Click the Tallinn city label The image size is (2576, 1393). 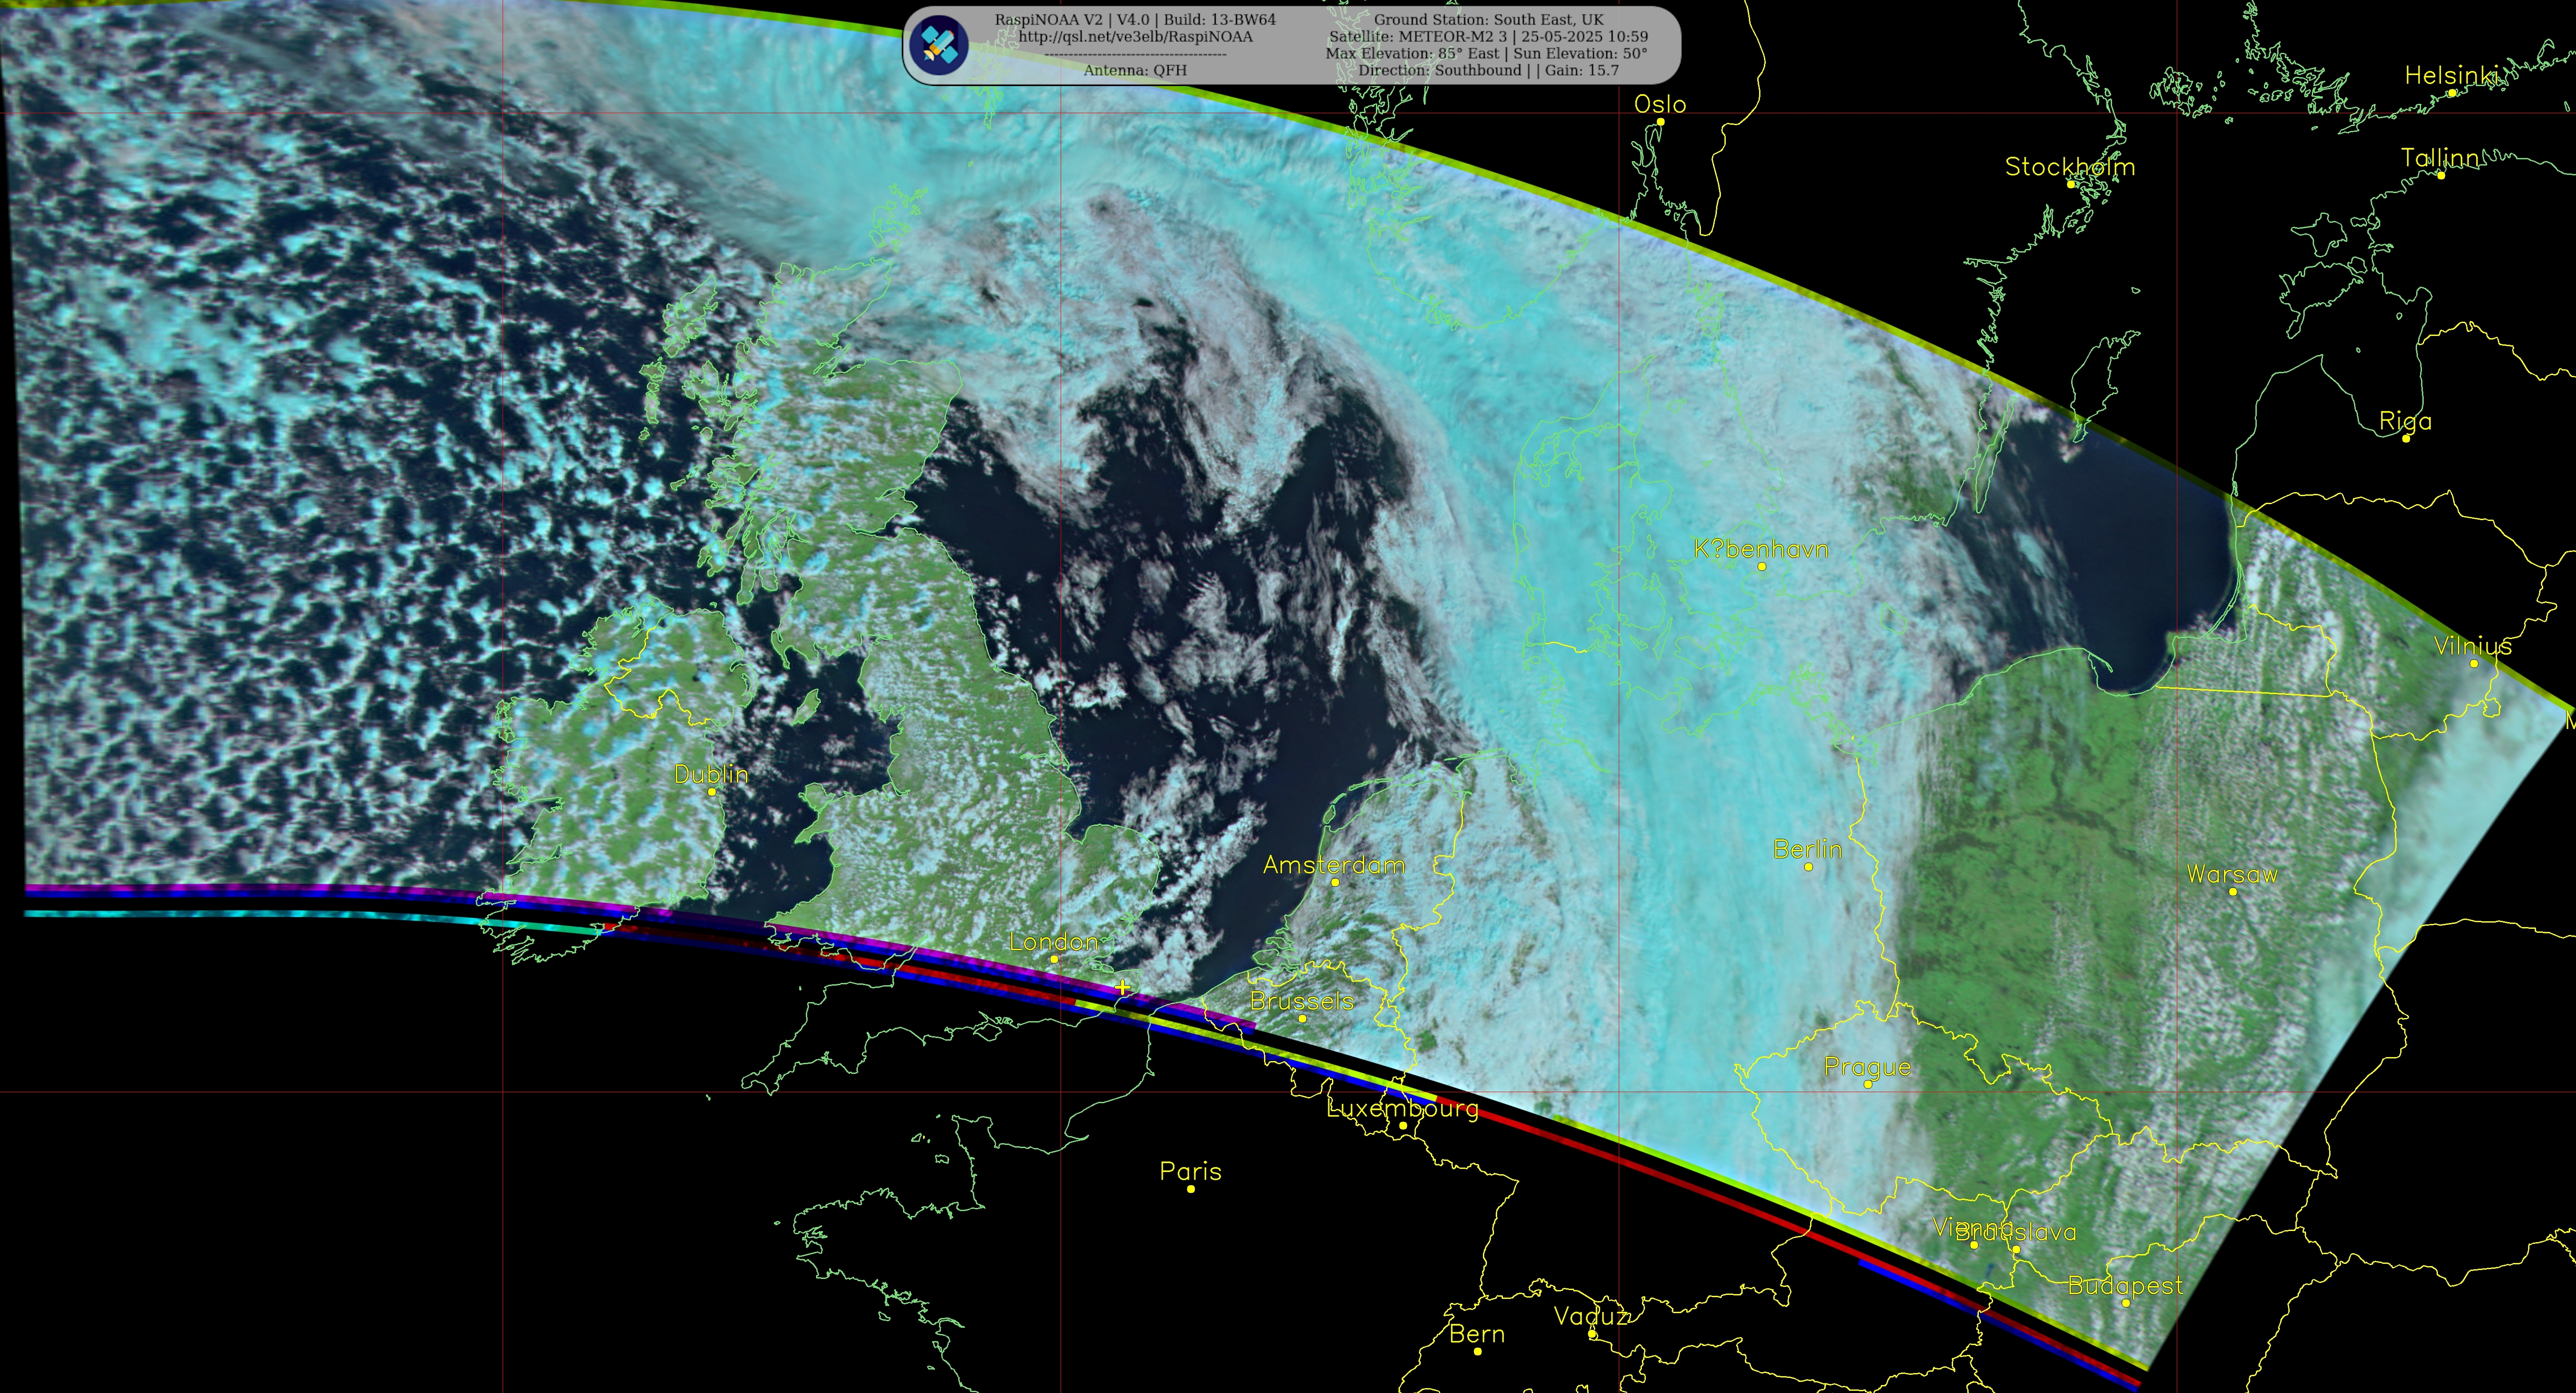pyautogui.click(x=2440, y=158)
